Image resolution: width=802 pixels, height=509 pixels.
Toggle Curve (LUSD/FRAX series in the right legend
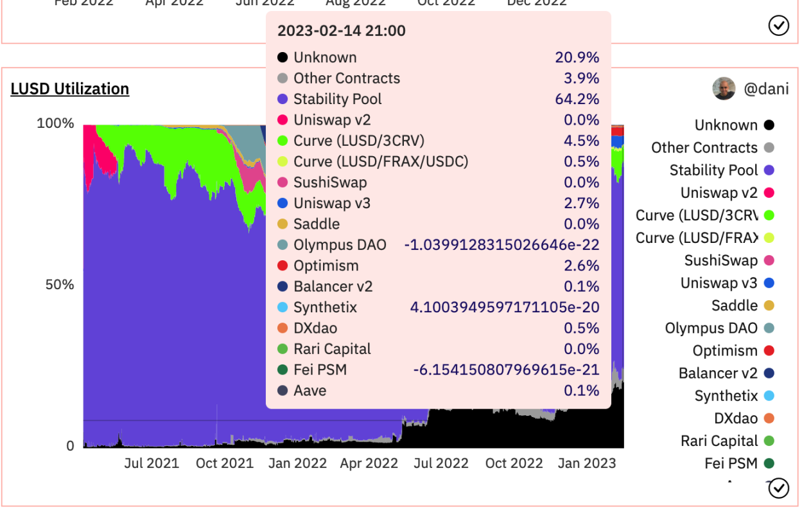[x=704, y=238]
